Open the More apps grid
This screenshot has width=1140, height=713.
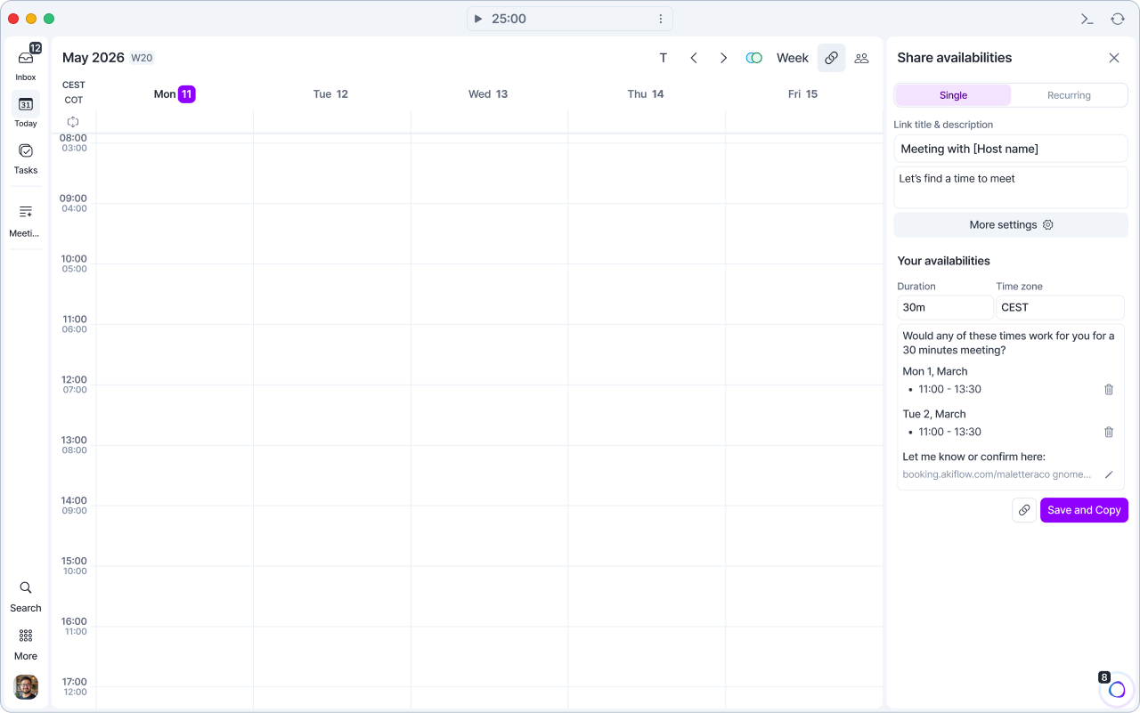[26, 644]
